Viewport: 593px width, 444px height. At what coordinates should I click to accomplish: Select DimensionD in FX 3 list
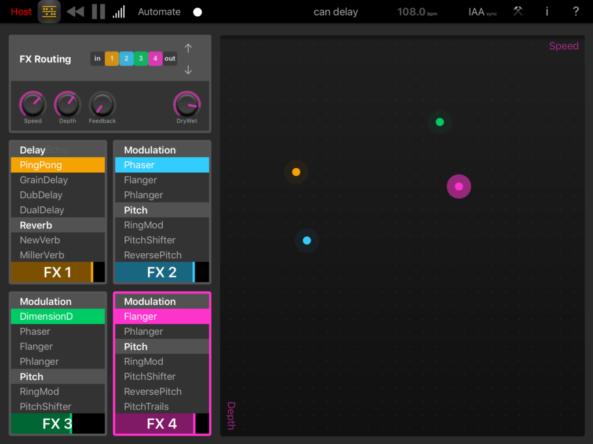click(58, 316)
